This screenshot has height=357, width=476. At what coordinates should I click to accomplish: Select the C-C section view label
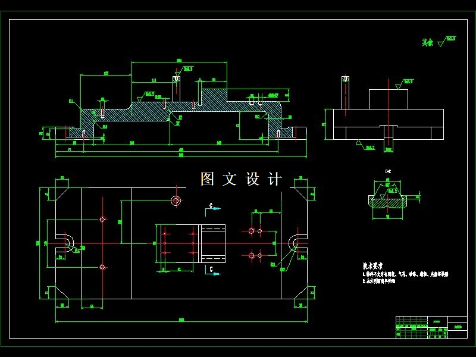coord(388,171)
